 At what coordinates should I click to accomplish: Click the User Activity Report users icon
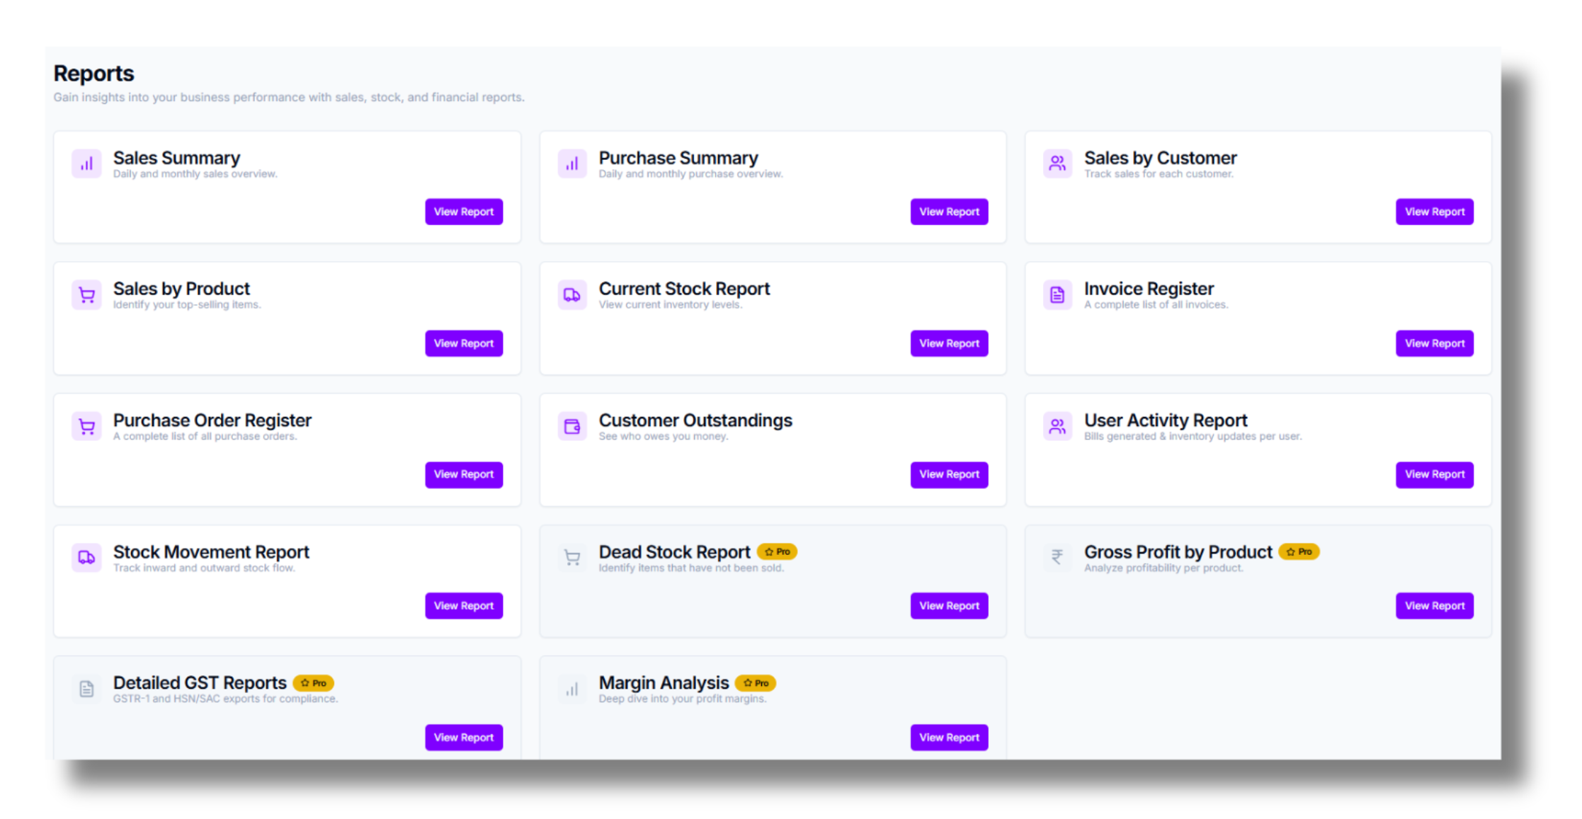(1057, 425)
